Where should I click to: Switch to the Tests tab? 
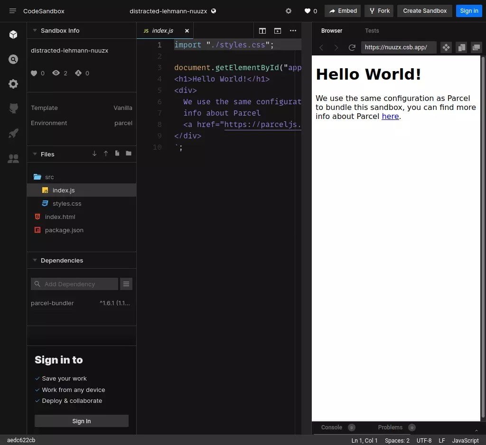coord(372,31)
